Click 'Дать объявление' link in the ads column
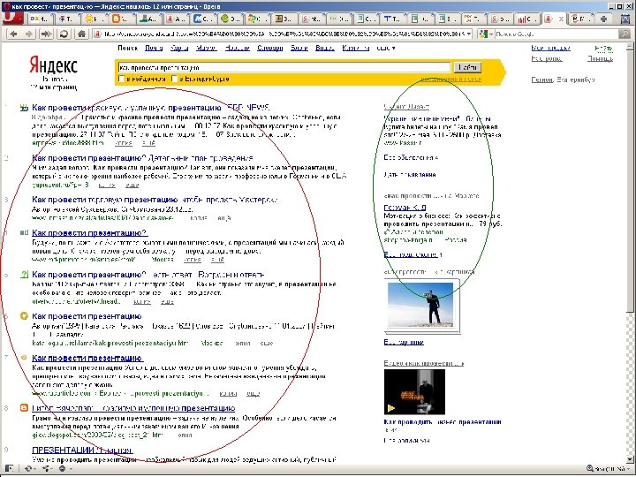 click(x=410, y=174)
